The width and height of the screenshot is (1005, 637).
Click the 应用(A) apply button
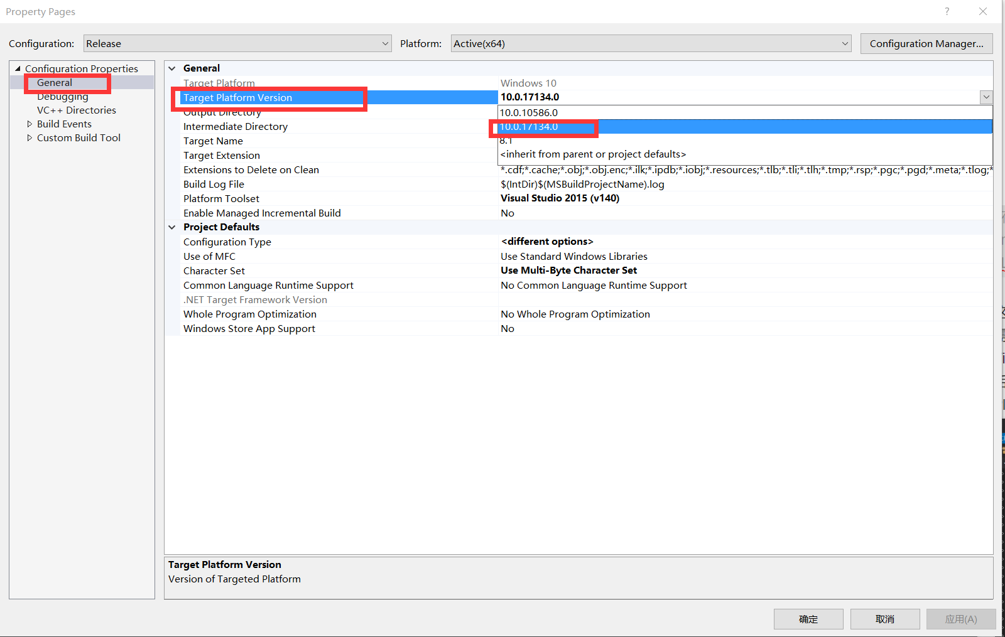tap(960, 619)
